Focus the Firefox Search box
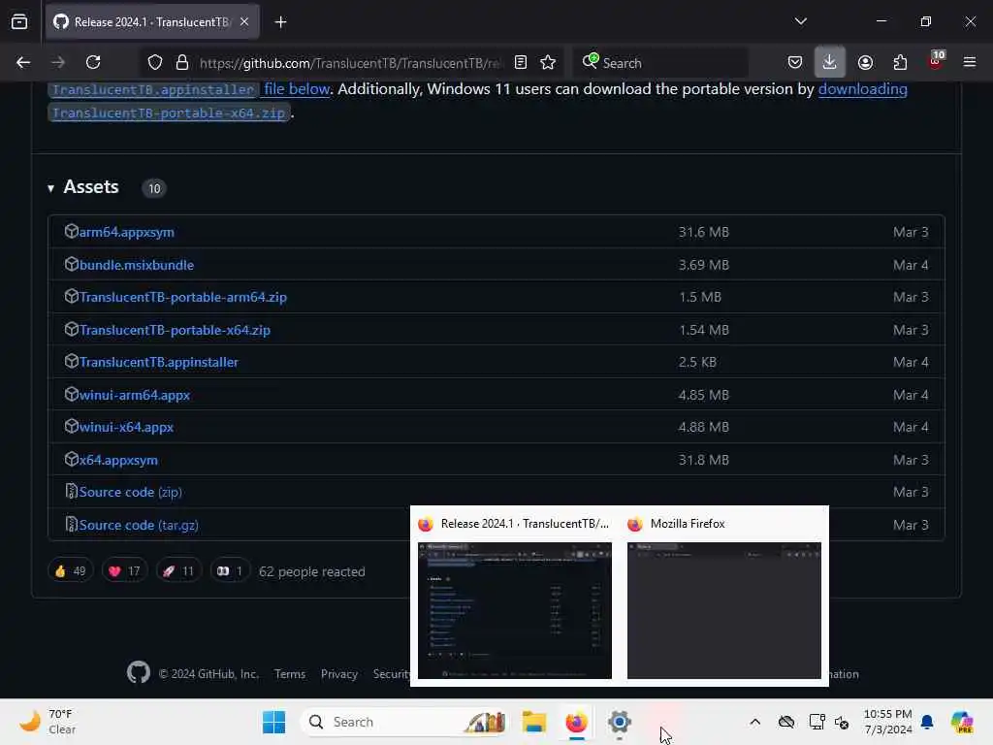 659,63
